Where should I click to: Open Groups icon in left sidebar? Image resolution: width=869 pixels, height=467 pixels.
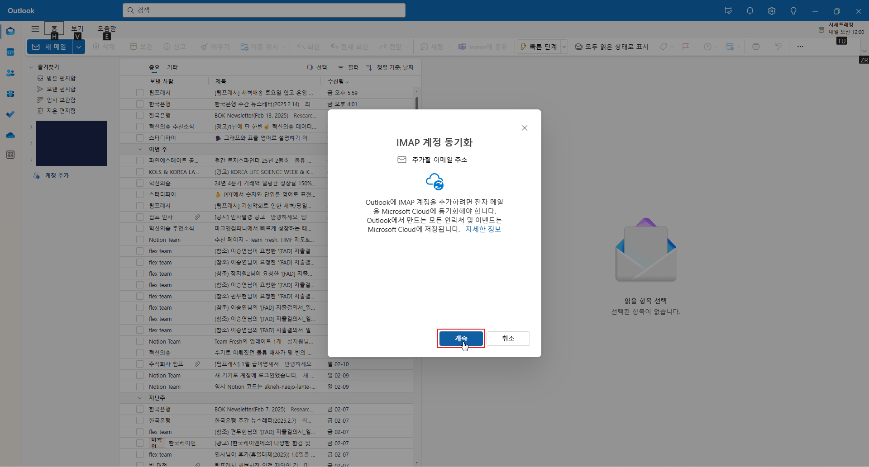(10, 94)
